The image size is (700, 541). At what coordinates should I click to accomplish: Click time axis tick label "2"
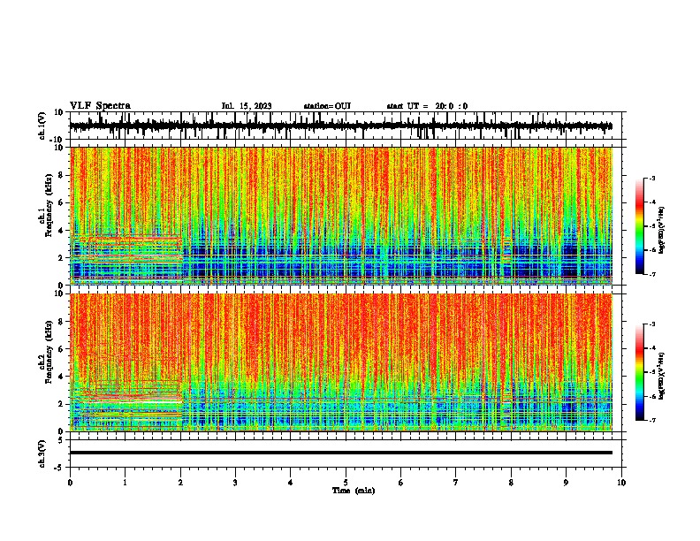point(180,483)
